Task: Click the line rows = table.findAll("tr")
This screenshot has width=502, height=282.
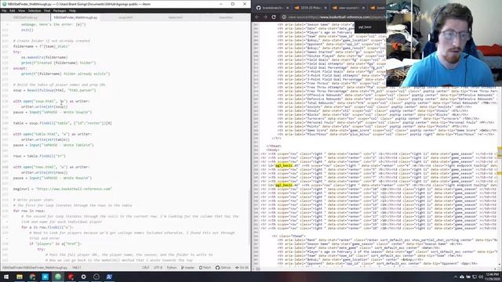Action: [x=39, y=156]
